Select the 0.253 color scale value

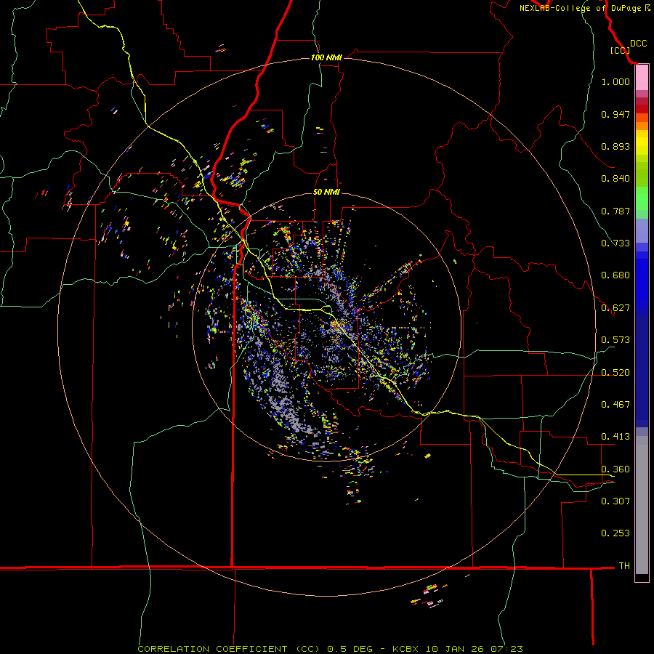(x=615, y=533)
